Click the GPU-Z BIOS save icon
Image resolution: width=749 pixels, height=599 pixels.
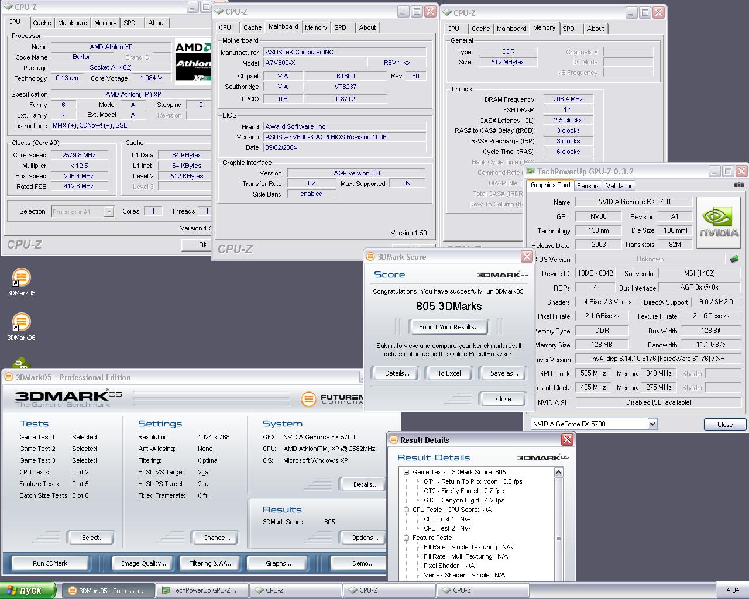(734, 259)
